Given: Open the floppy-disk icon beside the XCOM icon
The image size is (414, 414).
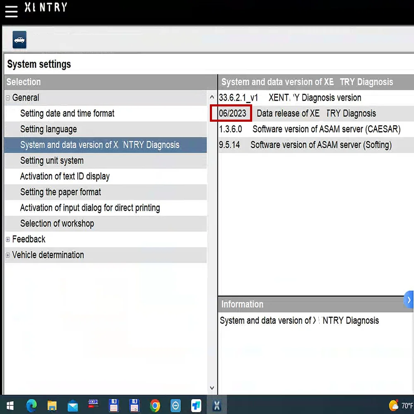Looking at the screenshot, I should point(113,405).
